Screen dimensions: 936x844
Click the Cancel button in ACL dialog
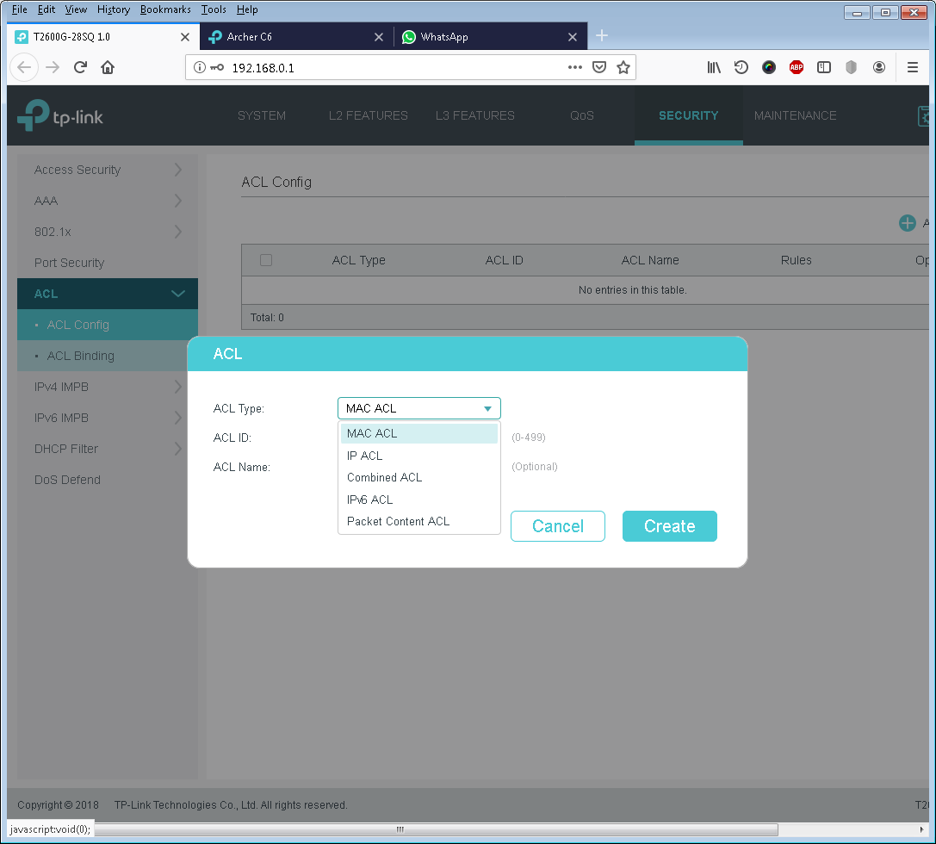pos(557,526)
